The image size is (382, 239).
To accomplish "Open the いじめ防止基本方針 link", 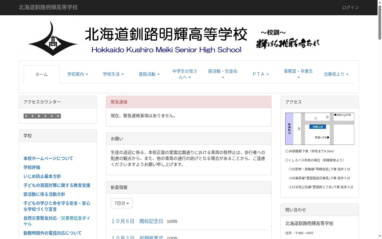I will [42, 176].
